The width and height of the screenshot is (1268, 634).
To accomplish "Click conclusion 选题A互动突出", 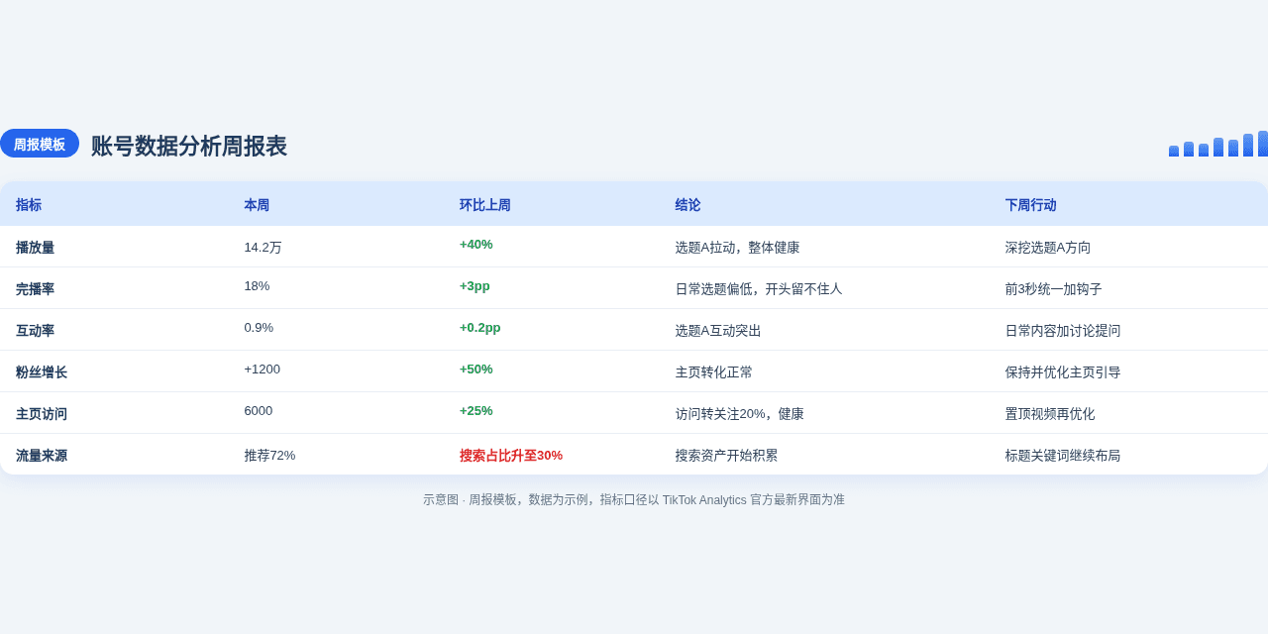I will tap(718, 331).
